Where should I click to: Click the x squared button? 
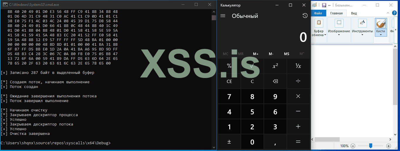pyautogui.click(x=275, y=66)
